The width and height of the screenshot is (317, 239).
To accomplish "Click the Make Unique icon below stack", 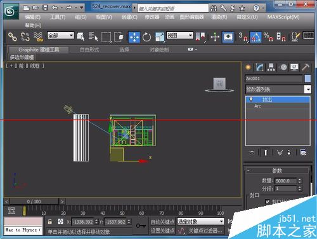I will pyautogui.click(x=280, y=153).
